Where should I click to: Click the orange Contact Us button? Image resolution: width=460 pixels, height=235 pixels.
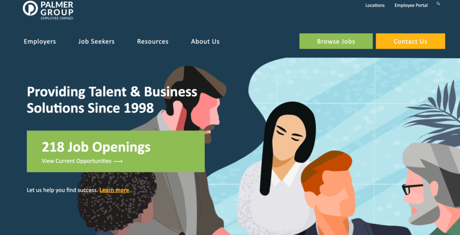(x=411, y=41)
